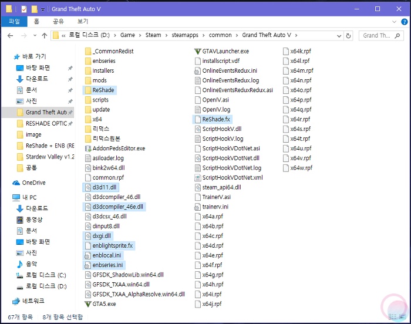Open the 공유 ribbon tab
Screen dimensions: 411x324
58,22
